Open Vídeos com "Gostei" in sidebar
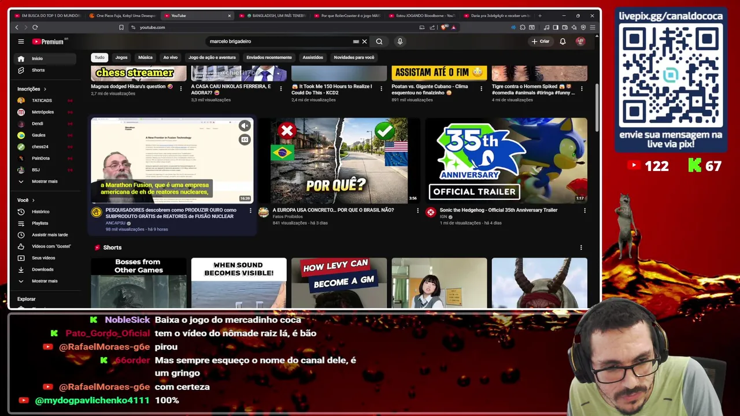The image size is (740, 416). pyautogui.click(x=45, y=246)
